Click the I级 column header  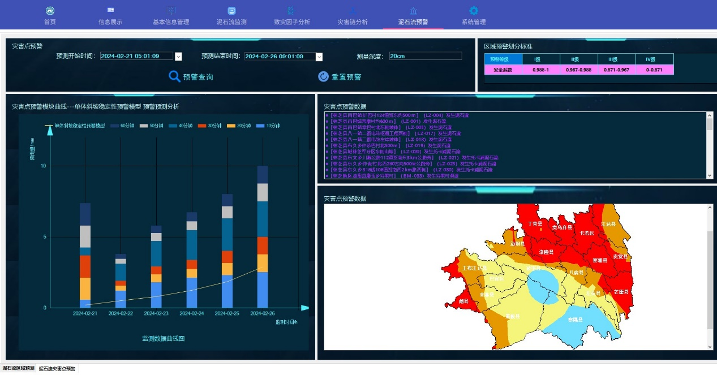pyautogui.click(x=540, y=59)
